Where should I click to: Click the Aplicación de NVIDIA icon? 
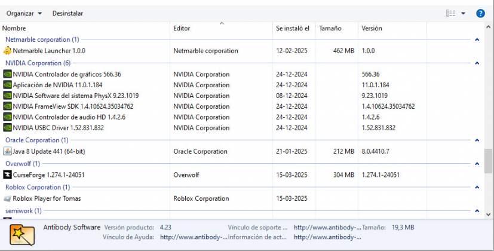[x=7, y=85]
